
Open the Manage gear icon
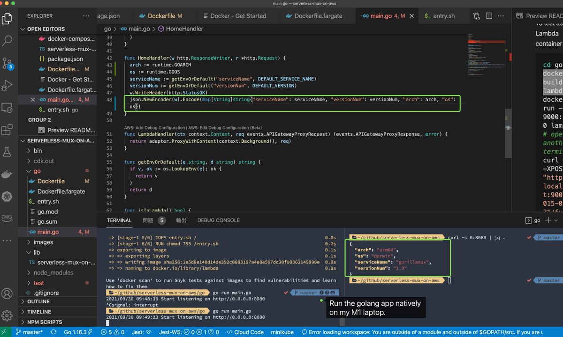[x=8, y=315]
